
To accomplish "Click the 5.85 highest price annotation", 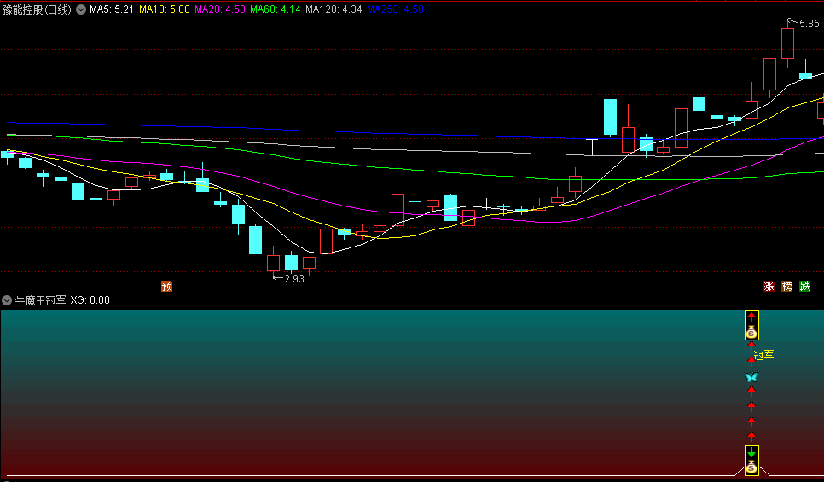I will (809, 24).
